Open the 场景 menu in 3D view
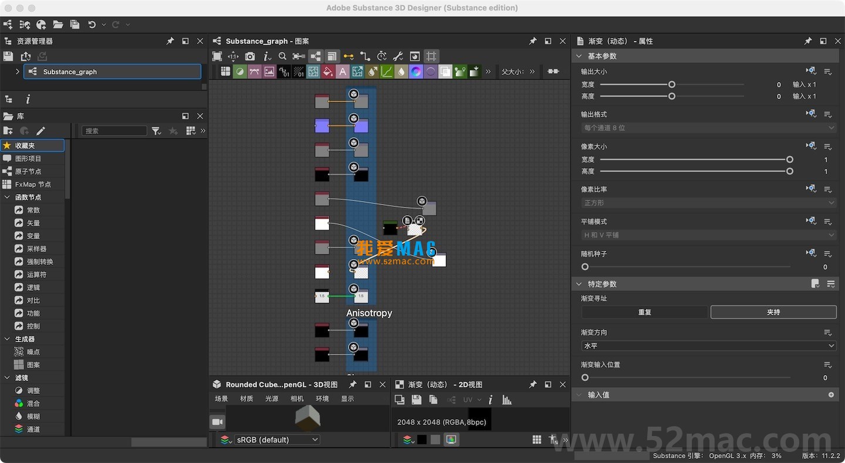845x463 pixels. (x=221, y=399)
